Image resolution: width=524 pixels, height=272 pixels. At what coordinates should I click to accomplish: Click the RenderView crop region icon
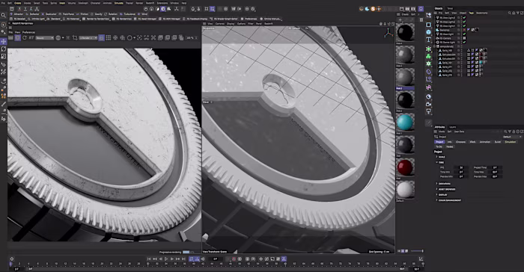[75, 37]
